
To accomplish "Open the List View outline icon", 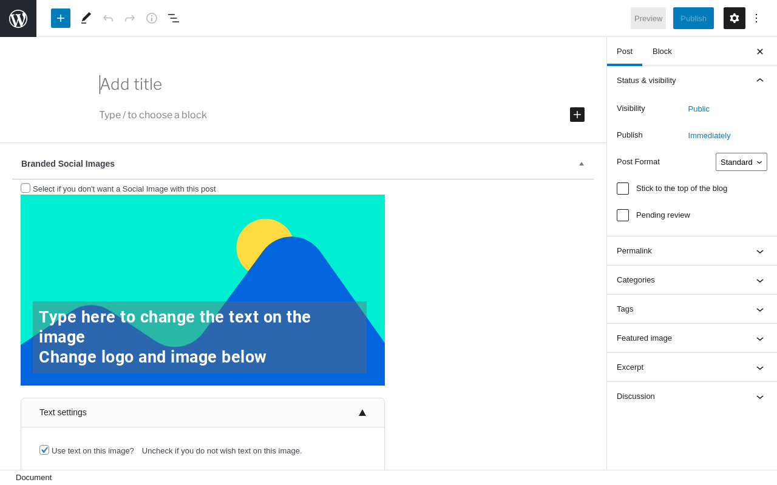I will click(x=174, y=18).
